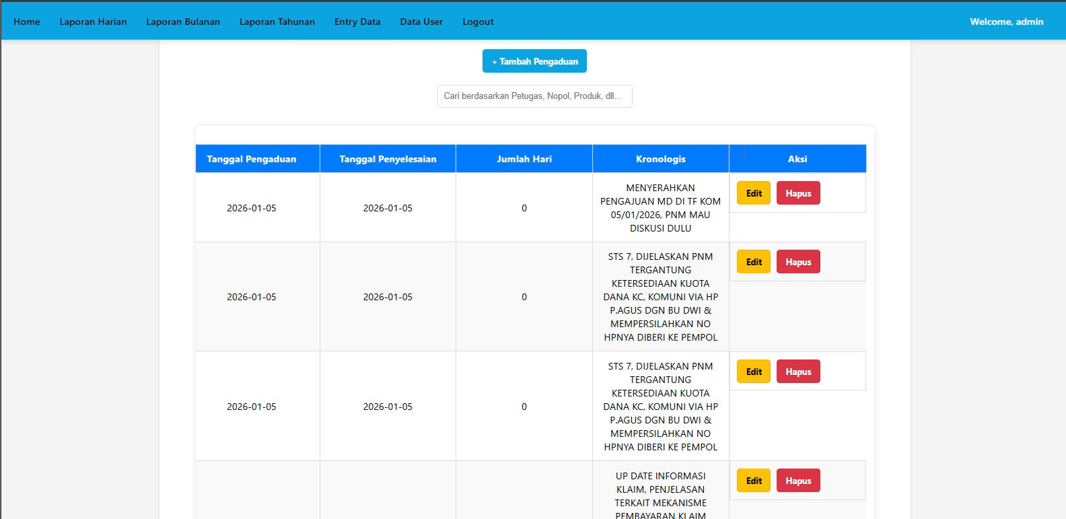1066x519 pixels.
Task: Select MENYERAHKAN PENGAJUAN MD kronologis cell
Action: tap(661, 208)
